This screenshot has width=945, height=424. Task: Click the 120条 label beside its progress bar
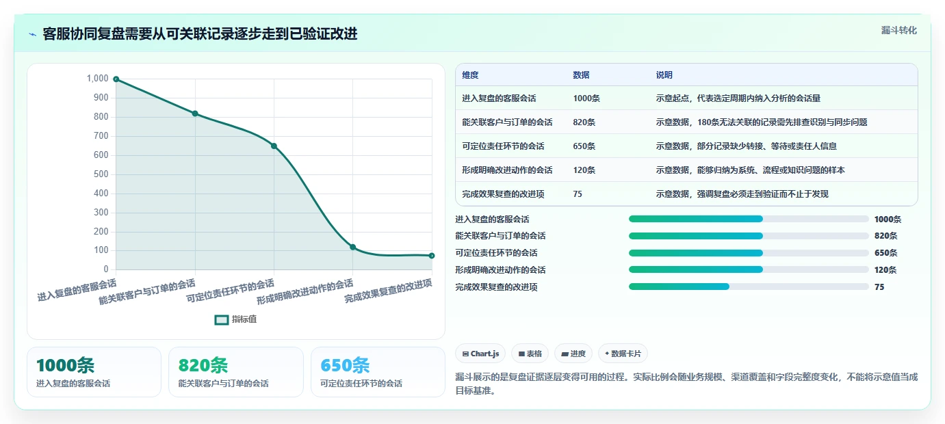[x=885, y=270]
